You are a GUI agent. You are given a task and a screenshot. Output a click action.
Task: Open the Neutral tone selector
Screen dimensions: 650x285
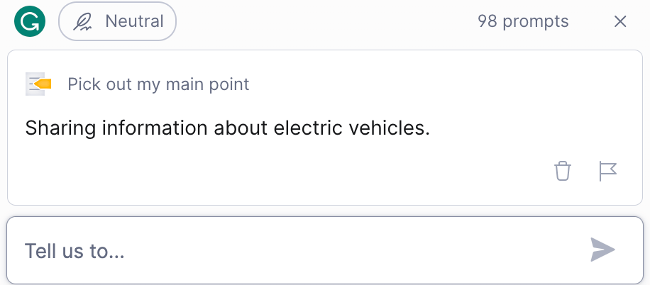coord(117,21)
